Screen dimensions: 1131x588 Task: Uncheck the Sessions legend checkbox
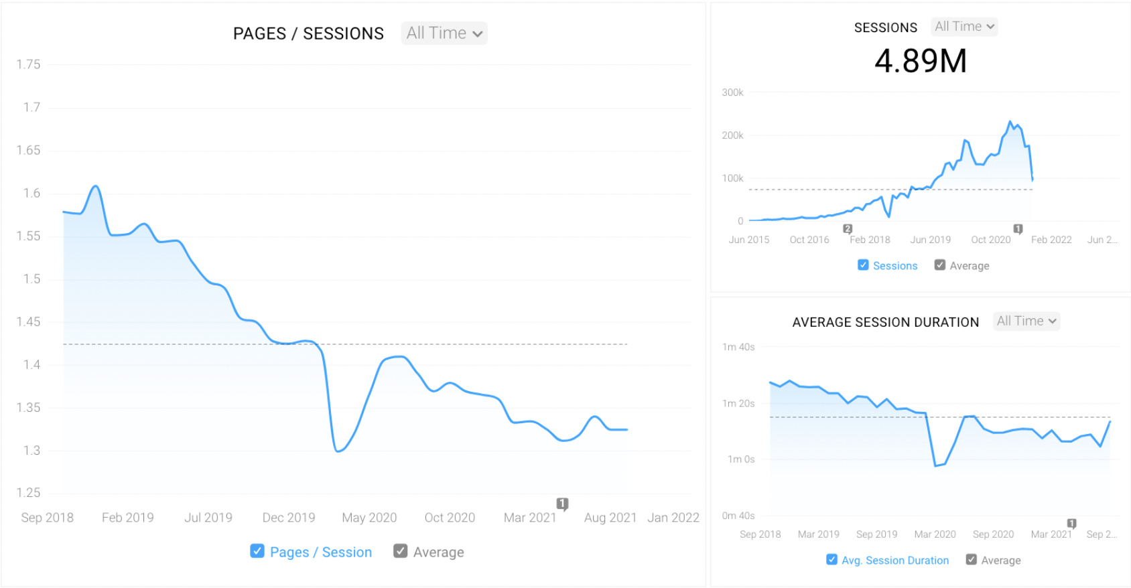(863, 265)
